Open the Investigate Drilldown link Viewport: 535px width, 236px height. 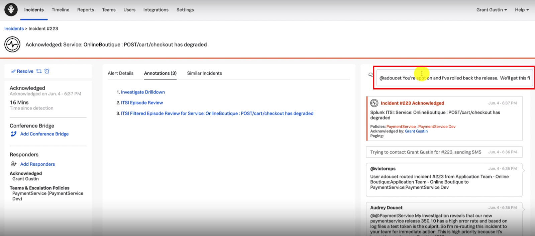143,92
